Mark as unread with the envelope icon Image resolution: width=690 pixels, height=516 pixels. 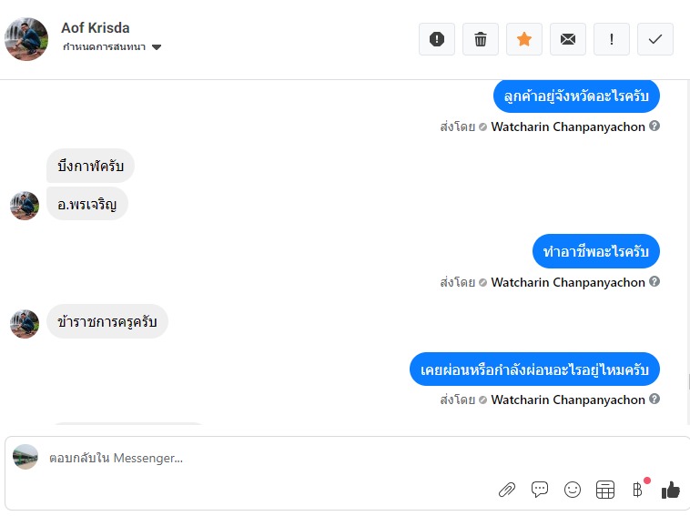568,39
